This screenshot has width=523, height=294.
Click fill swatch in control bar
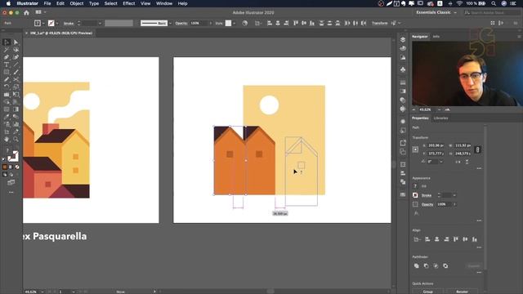38,23
